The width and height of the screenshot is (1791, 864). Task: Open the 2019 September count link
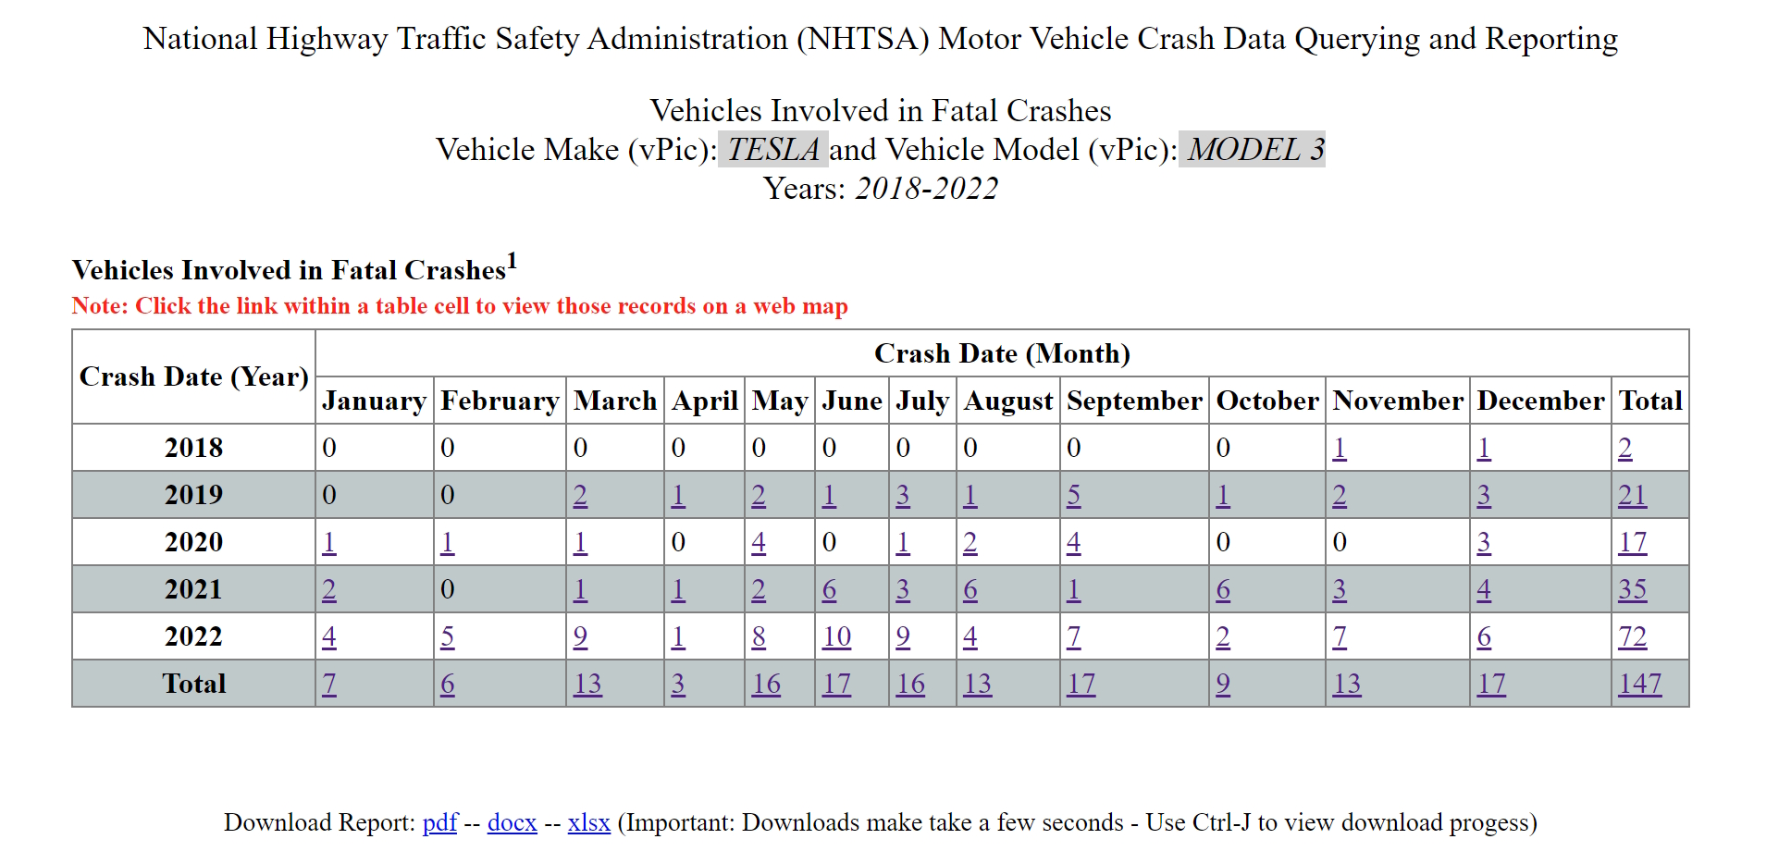click(1073, 495)
